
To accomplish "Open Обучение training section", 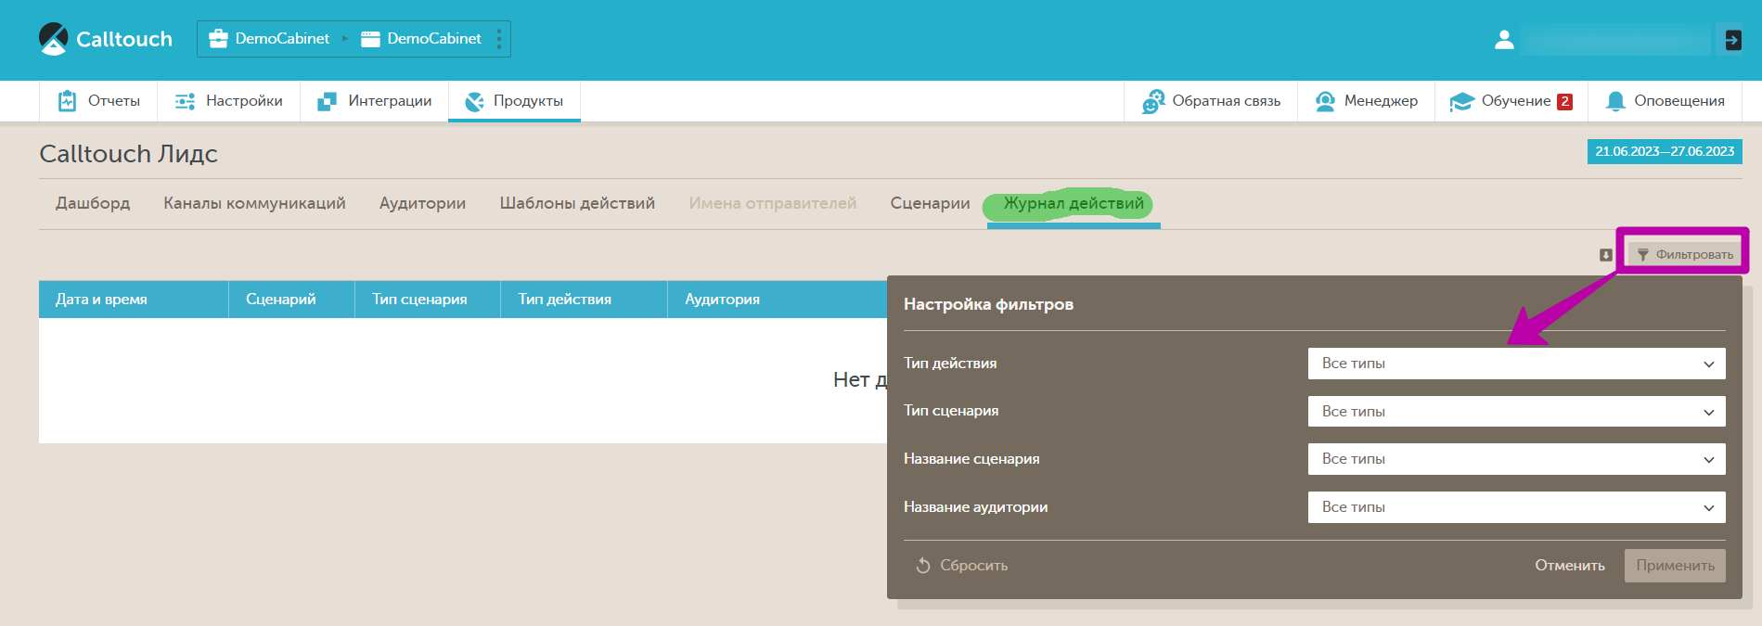I will pos(1511,101).
